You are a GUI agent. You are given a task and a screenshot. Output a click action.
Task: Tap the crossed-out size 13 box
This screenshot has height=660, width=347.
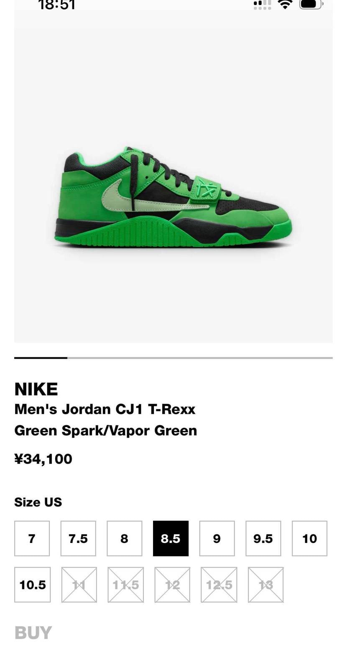tap(265, 585)
